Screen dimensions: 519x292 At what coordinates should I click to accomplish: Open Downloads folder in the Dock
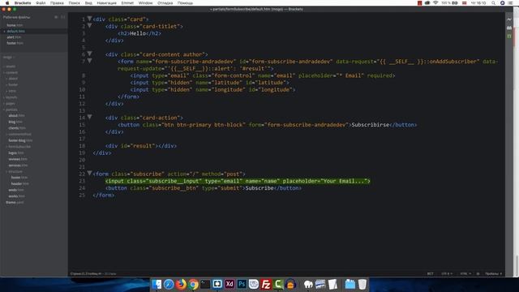point(350,284)
